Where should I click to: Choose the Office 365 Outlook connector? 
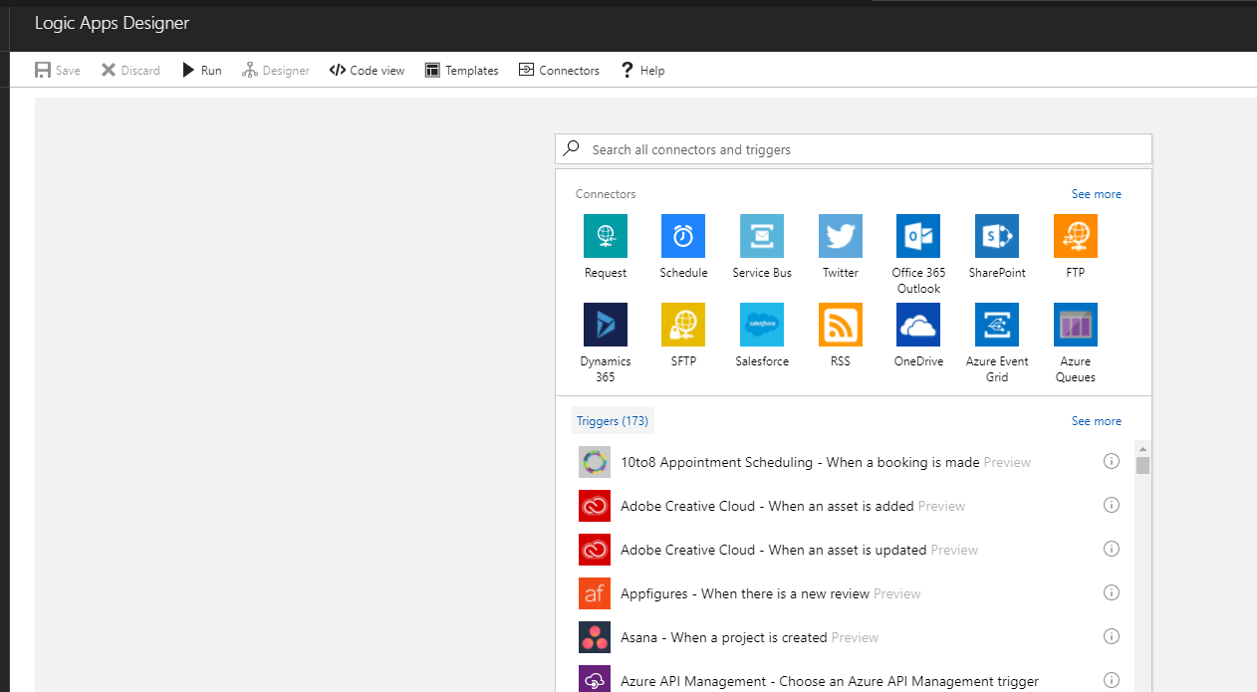point(918,236)
